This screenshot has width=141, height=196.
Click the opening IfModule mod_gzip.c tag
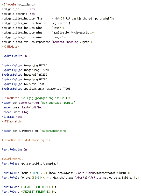tap(18, 4)
